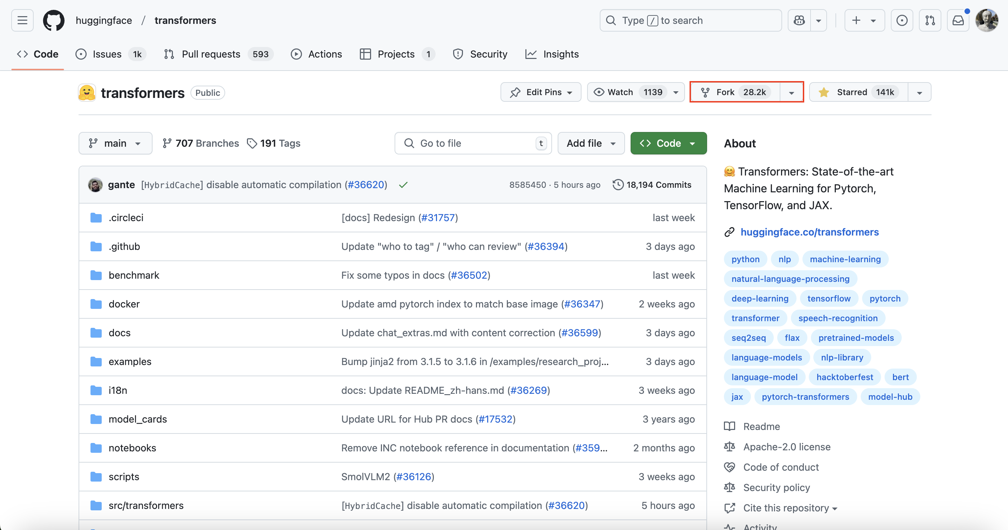The height and width of the screenshot is (530, 1008).
Task: Click the Type / to search field
Action: click(691, 20)
